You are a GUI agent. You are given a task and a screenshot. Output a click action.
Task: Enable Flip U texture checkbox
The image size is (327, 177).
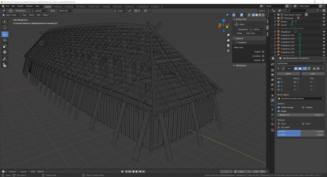[278, 124]
